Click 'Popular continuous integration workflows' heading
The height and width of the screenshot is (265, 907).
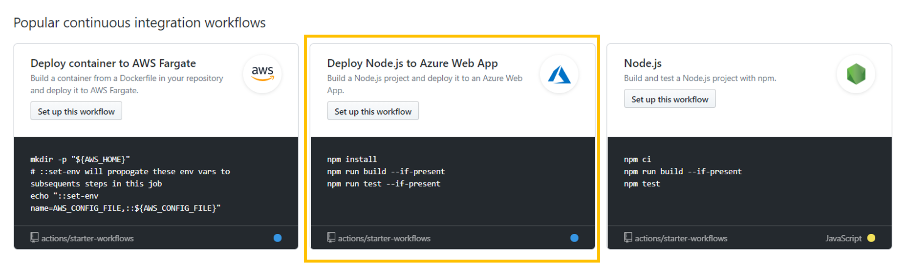[x=139, y=23]
